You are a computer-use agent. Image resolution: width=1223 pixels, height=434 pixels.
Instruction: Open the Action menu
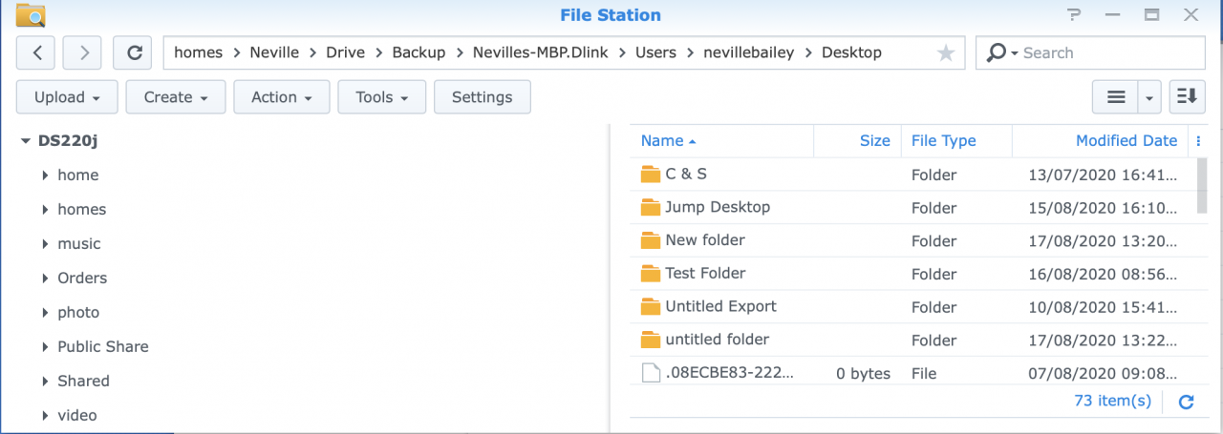281,96
